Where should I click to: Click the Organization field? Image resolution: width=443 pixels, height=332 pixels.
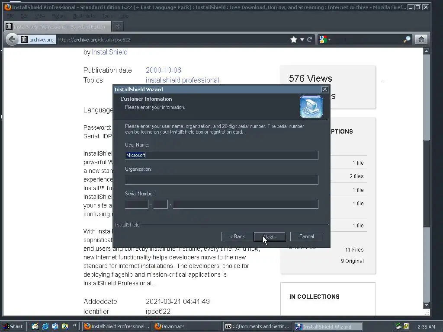pos(221,180)
